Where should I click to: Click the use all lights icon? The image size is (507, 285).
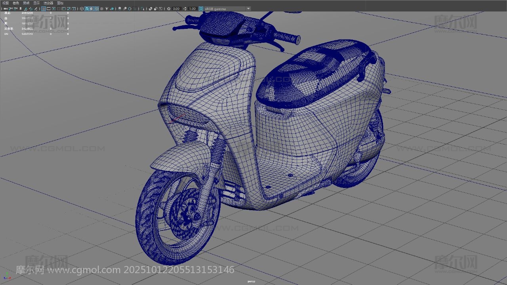tap(107, 8)
